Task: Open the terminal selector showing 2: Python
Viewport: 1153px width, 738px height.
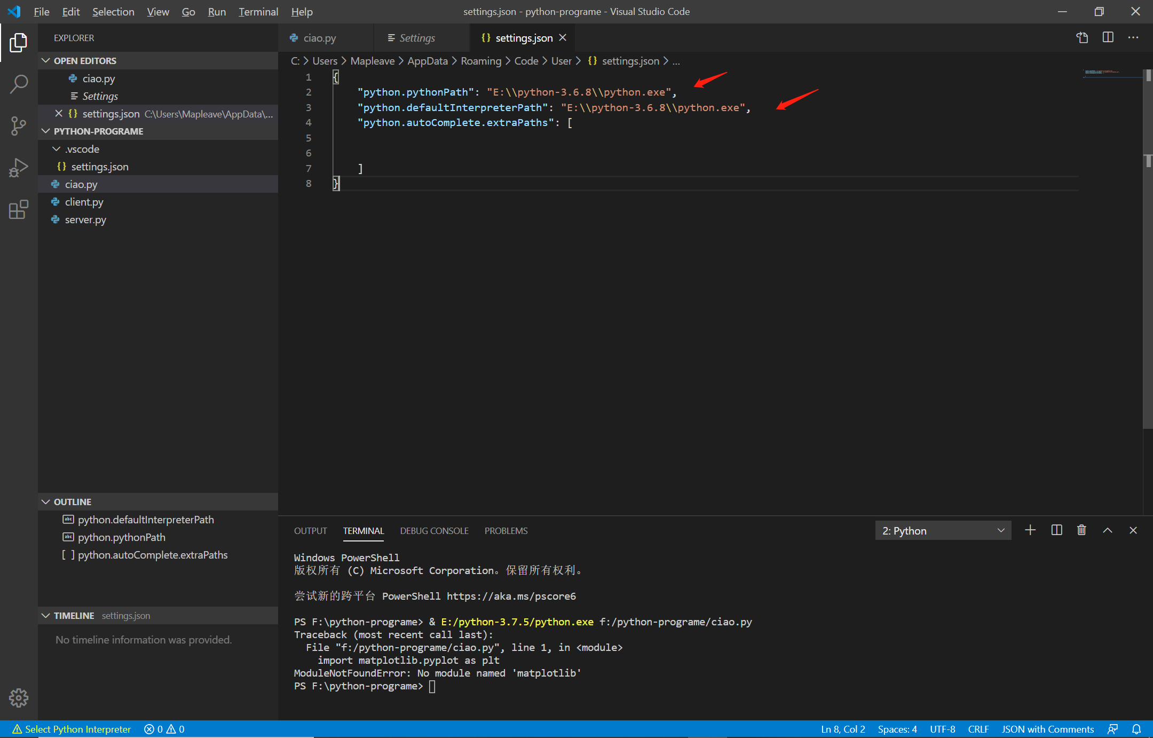Action: (942, 530)
